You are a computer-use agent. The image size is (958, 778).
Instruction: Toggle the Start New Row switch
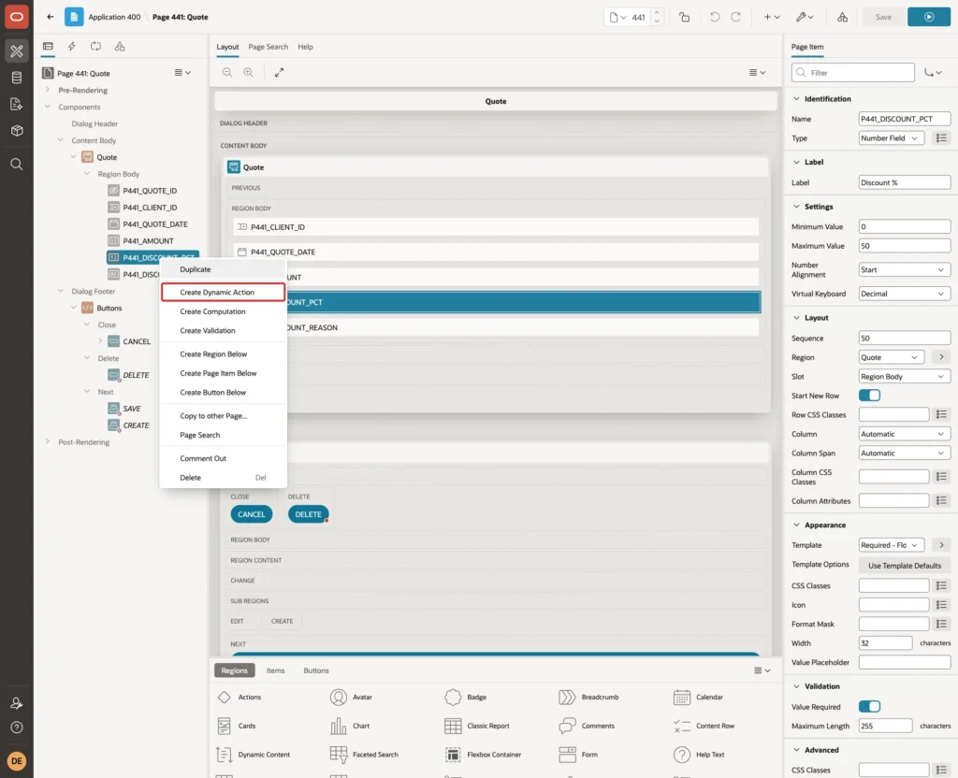(x=869, y=396)
